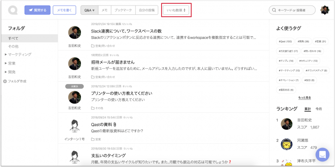Click the Qast logo icon
The image size is (335, 167).
click(13, 10)
